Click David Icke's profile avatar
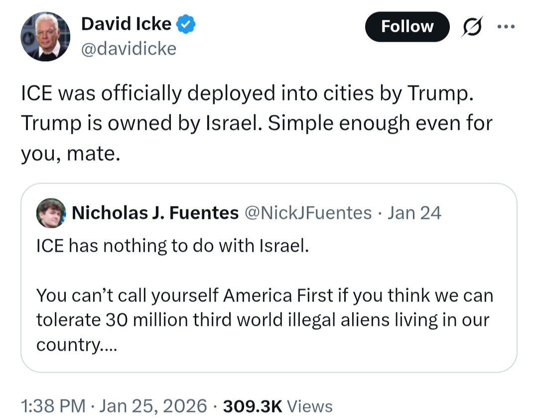The height and width of the screenshot is (418, 538). click(45, 37)
